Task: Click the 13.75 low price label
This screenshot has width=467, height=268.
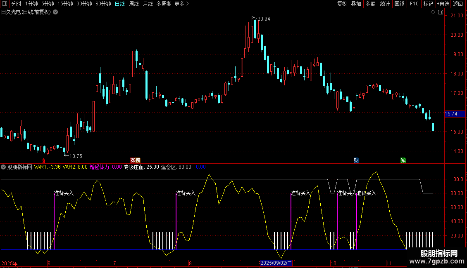Action: pos(75,156)
